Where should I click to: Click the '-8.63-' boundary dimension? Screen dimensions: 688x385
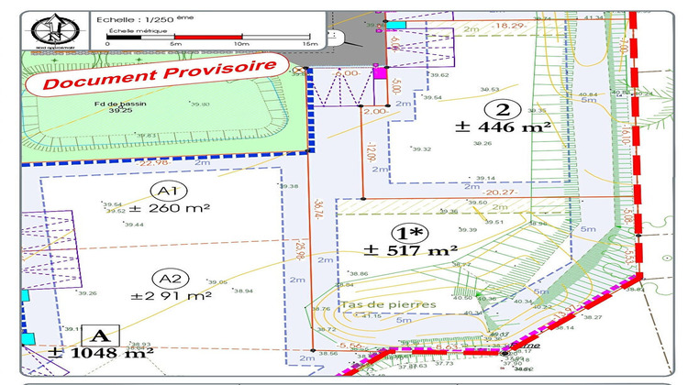pyautogui.click(x=445, y=347)
